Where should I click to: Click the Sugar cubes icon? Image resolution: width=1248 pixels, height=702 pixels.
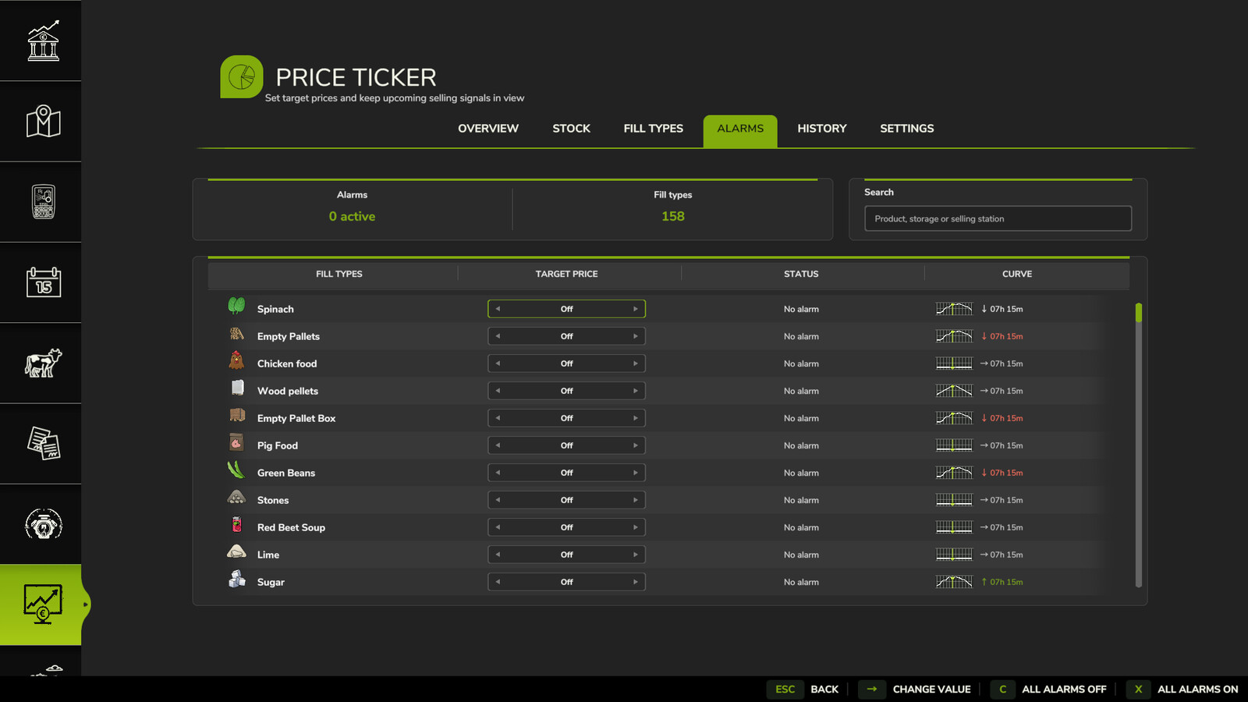(x=236, y=579)
